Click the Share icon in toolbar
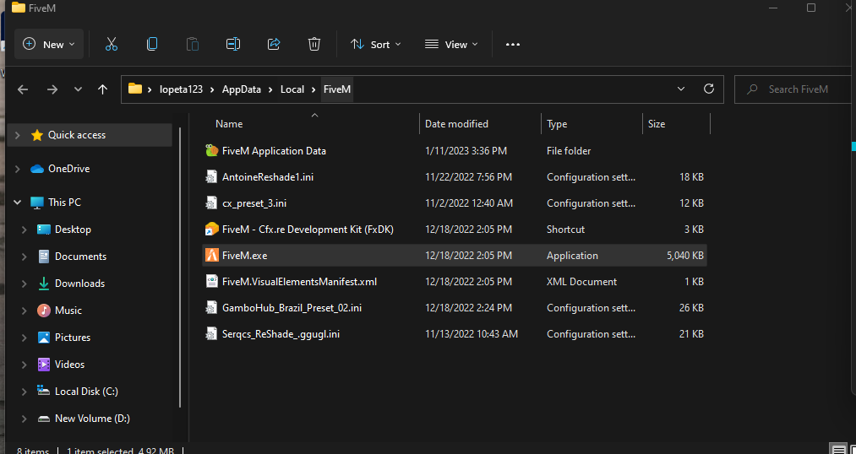This screenshot has height=454, width=856. [274, 44]
